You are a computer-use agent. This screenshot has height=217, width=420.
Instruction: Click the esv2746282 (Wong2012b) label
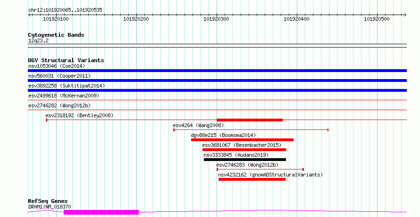tap(59, 105)
